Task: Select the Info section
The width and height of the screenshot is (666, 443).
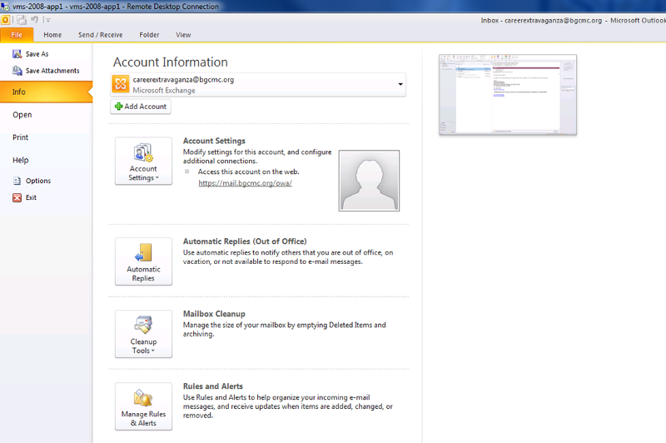Action: [x=46, y=92]
